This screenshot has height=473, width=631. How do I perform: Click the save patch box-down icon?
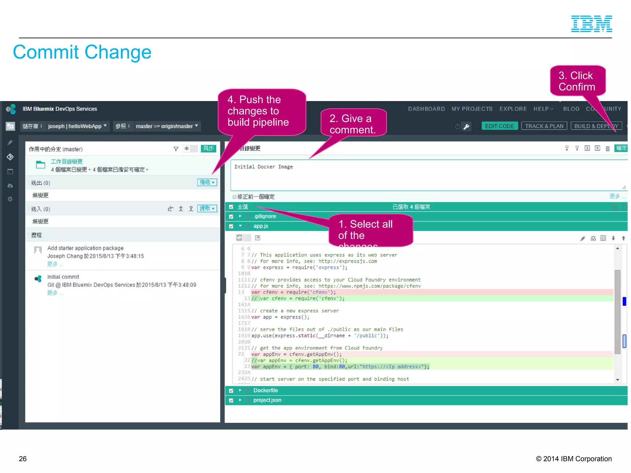pyautogui.click(x=587, y=148)
